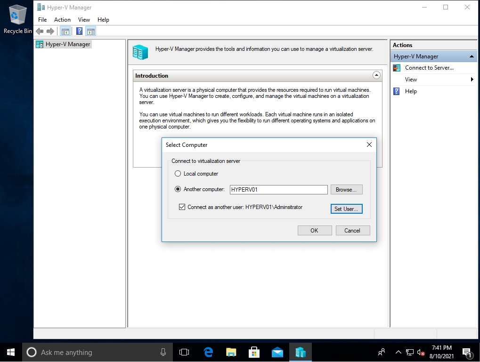Select the Local computer radio button
This screenshot has height=362, width=480.
click(178, 174)
